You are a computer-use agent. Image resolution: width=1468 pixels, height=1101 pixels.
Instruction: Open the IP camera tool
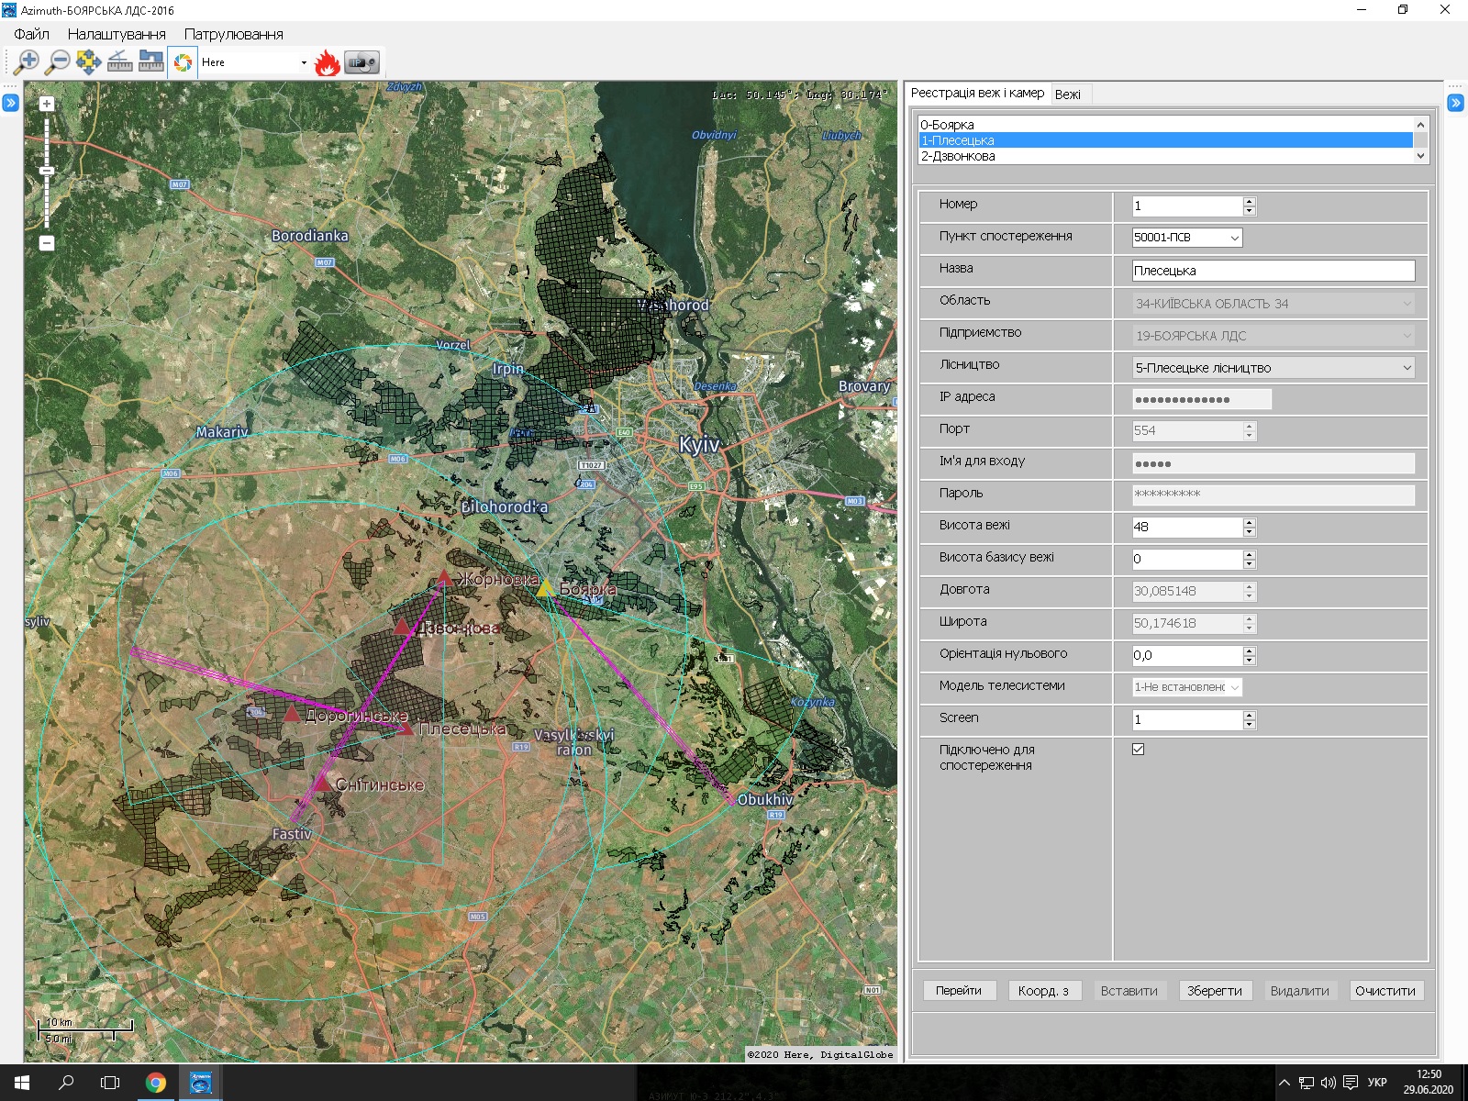pos(361,62)
